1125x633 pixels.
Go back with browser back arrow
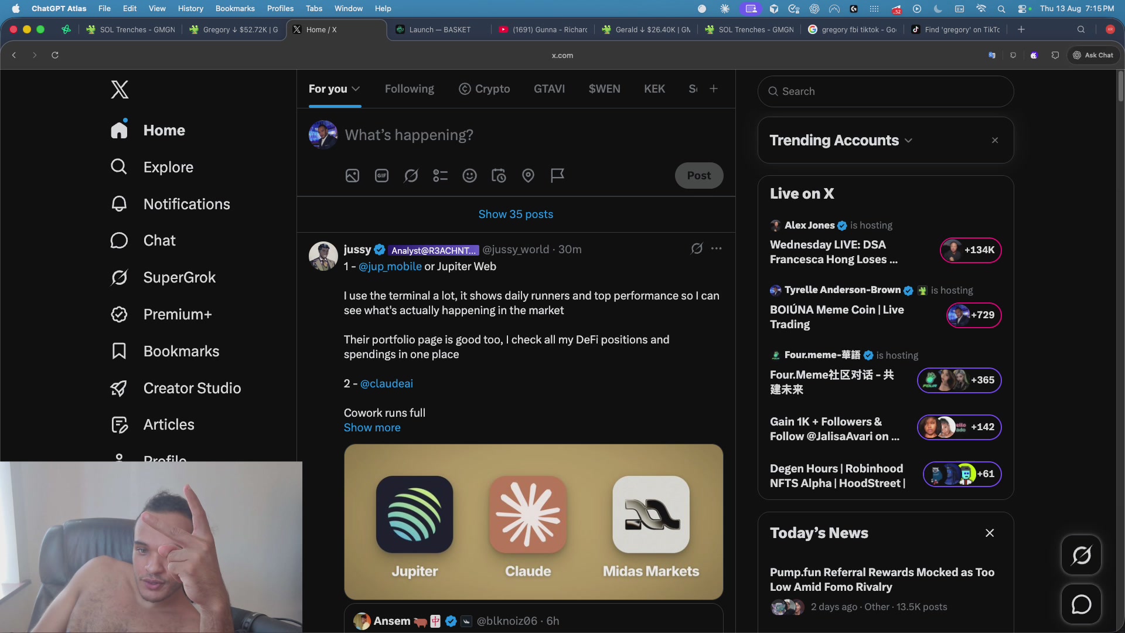coord(14,55)
